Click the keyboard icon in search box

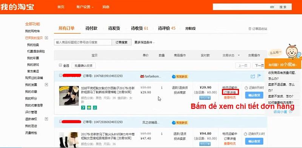pos(272,7)
